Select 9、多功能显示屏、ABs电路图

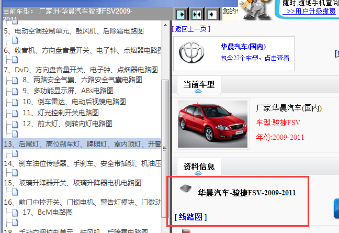68,91
